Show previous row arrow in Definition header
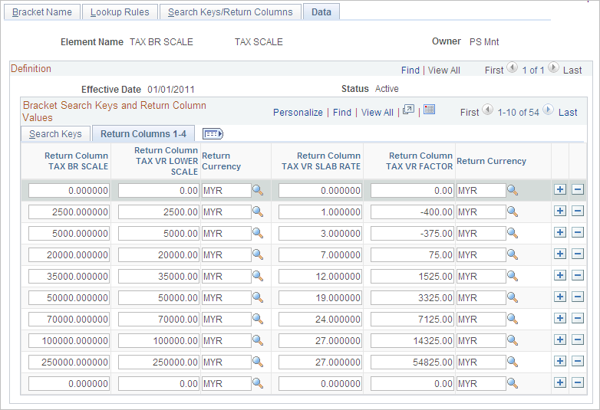 [x=512, y=67]
